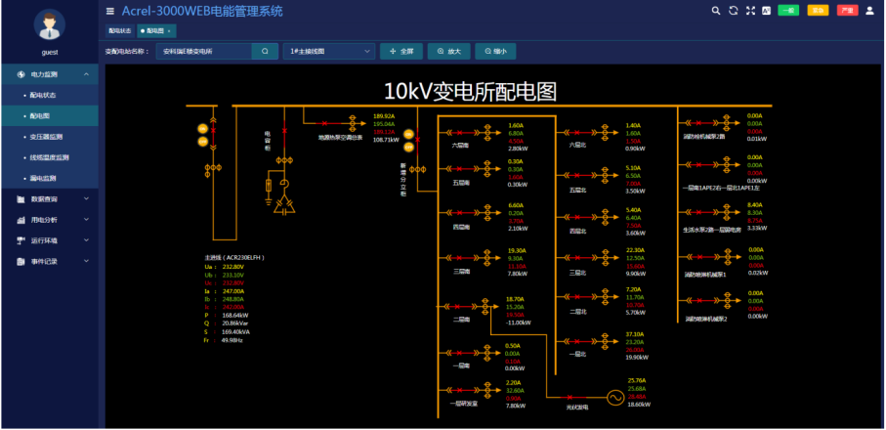This screenshot has height=430, width=886.
Task: Select 变压器监测 in the sidebar
Action: 46,137
